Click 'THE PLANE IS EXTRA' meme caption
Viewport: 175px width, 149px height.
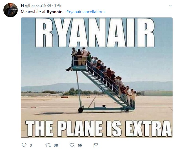97,127
